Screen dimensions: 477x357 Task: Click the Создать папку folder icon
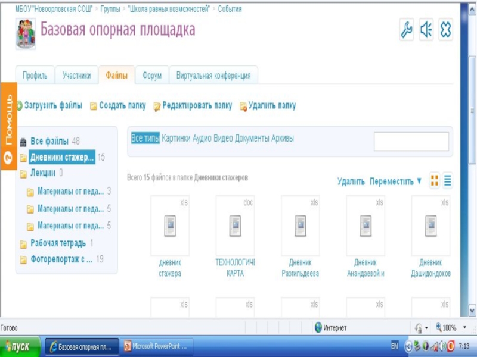tap(94, 106)
